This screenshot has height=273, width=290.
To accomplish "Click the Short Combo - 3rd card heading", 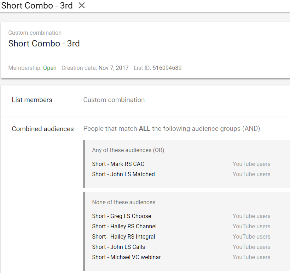I will click(x=44, y=44).
